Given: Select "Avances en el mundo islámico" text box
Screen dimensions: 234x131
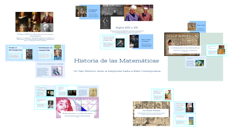Looking at the screenshot, I should click(x=180, y=105).
